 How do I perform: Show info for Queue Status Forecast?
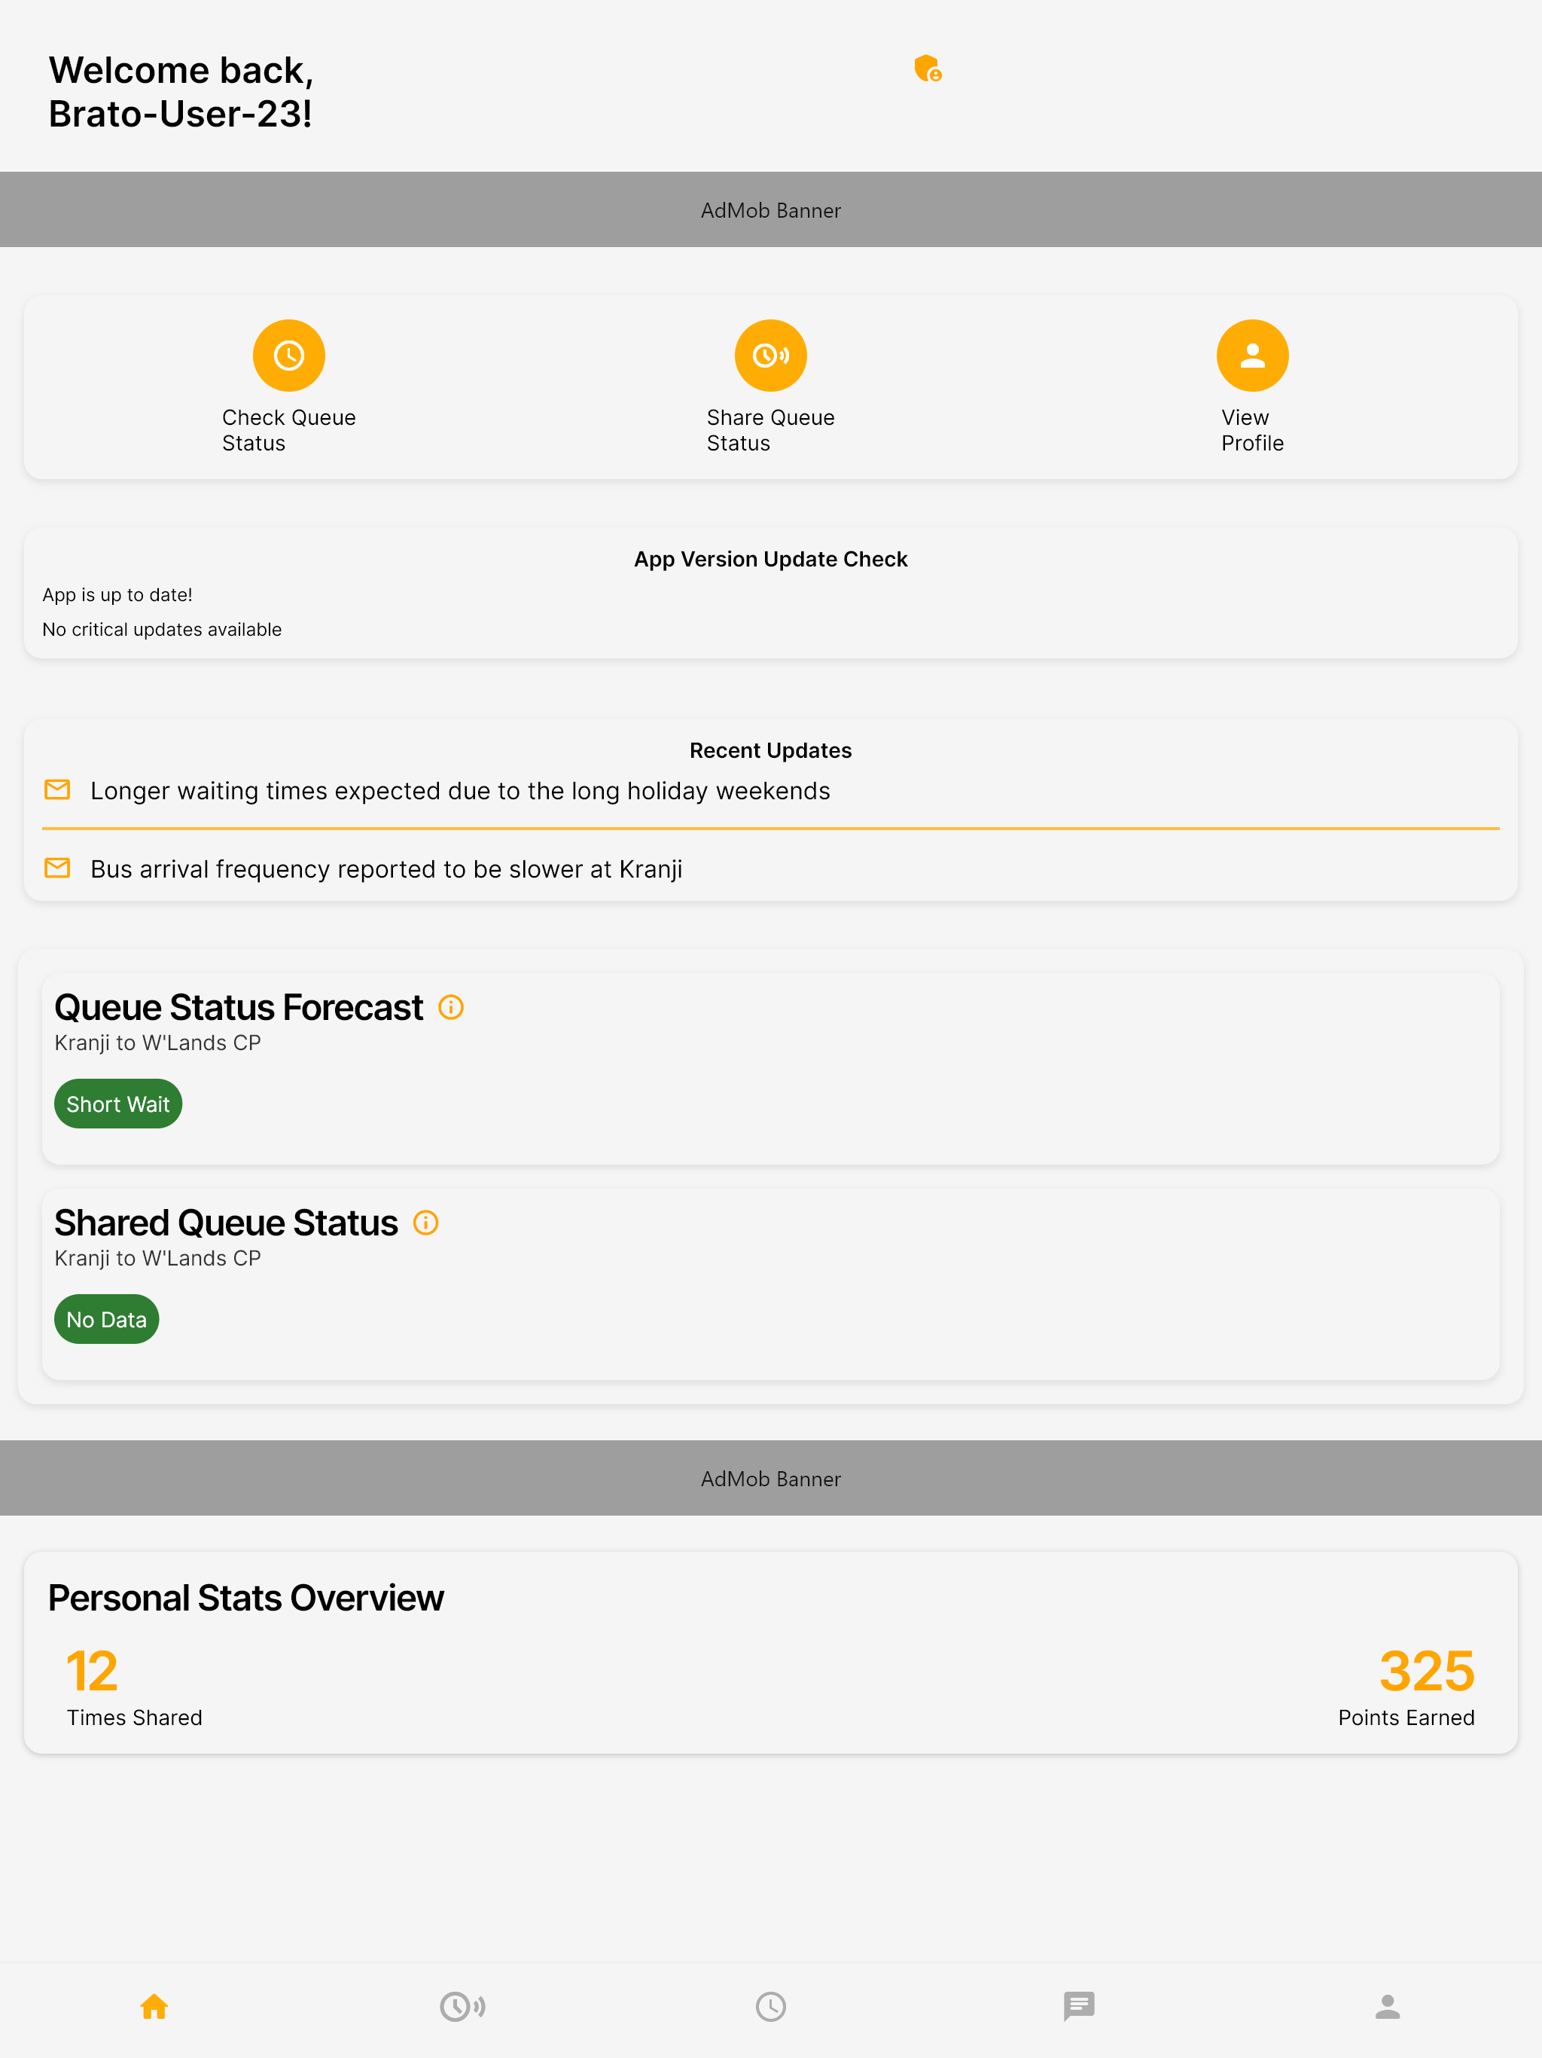(451, 1008)
